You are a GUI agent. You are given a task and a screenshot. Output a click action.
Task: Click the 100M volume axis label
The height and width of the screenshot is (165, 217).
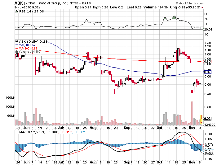click(10, 106)
